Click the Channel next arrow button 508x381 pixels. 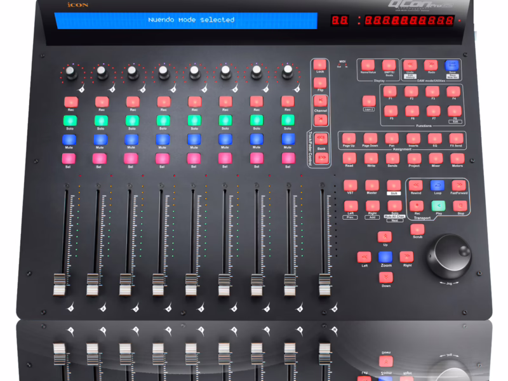(x=321, y=119)
